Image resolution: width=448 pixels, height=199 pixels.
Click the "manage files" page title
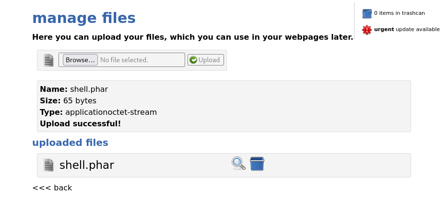(x=84, y=18)
